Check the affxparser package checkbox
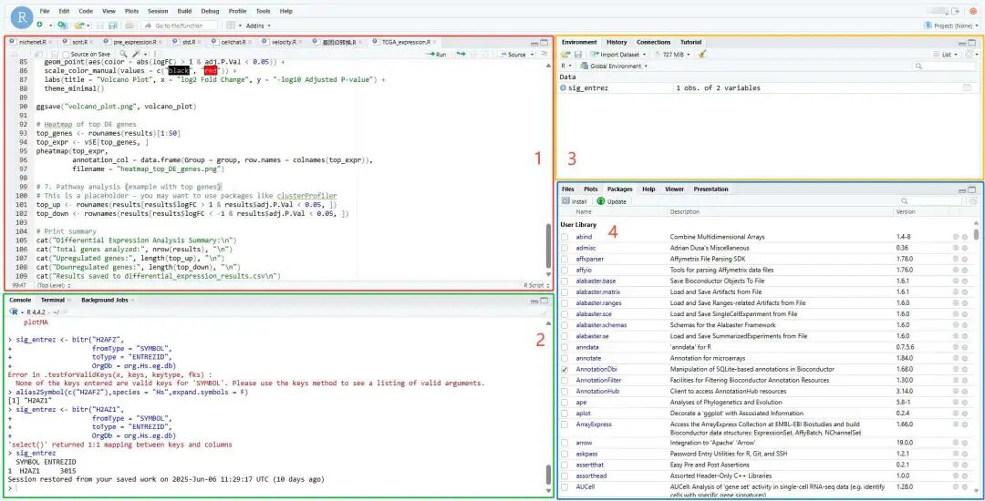This screenshot has height=501, width=985. (x=565, y=259)
